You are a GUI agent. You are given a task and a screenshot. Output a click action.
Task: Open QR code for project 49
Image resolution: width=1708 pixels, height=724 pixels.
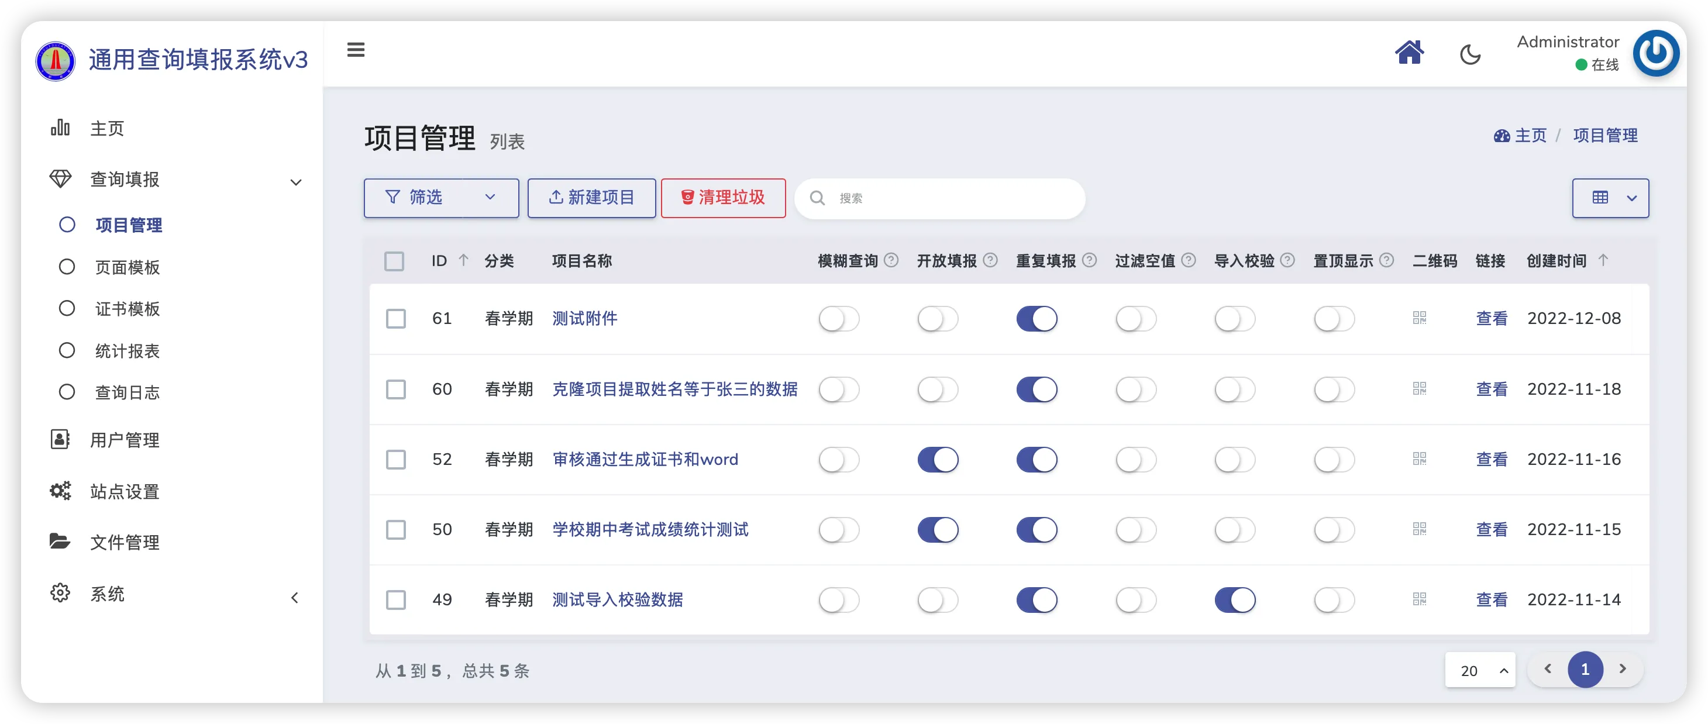point(1419,599)
